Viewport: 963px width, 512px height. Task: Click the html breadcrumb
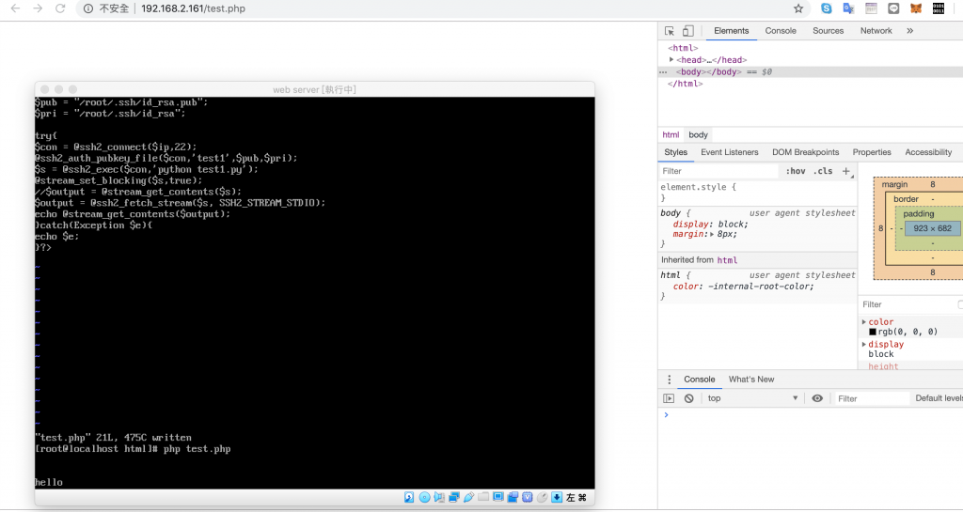(x=671, y=135)
